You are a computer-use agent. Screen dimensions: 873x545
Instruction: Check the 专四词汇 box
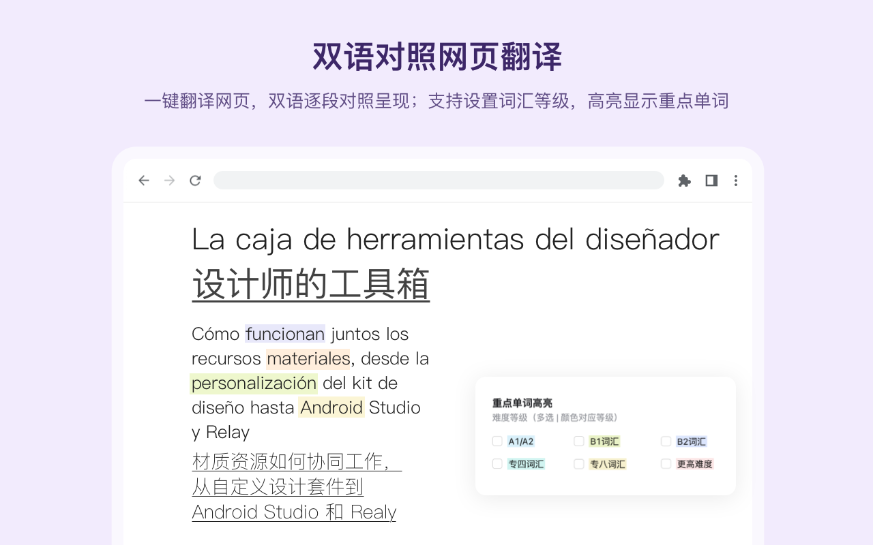pos(497,464)
